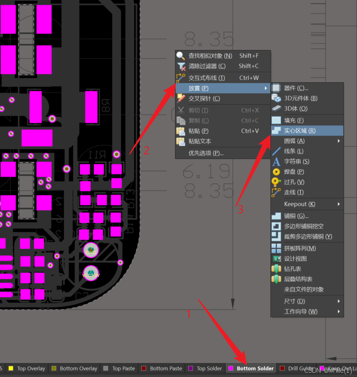Switch to Top Overlay layer tab
Image resolution: width=357 pixels, height=377 pixels.
click(30, 369)
